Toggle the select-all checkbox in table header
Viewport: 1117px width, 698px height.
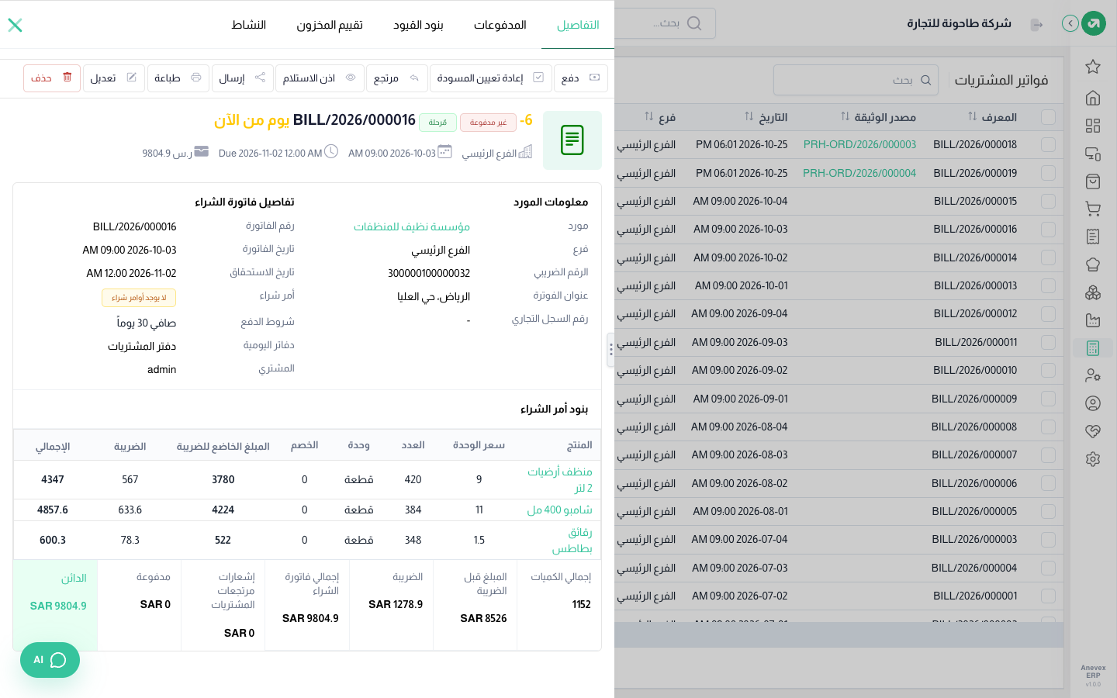pos(1049,117)
